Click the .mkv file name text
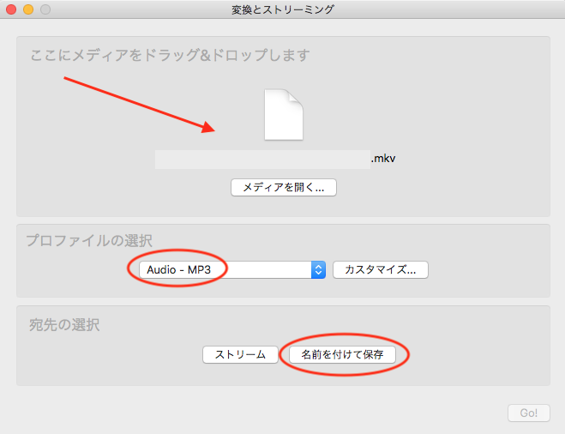565x434 pixels. 383,158
